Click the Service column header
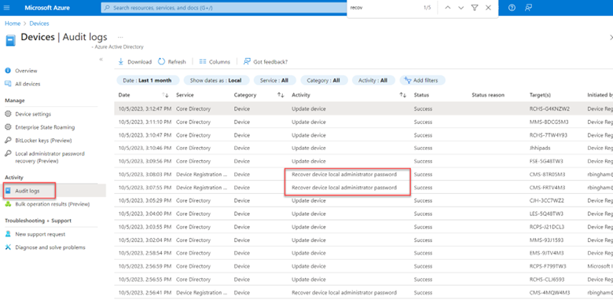This screenshot has height=300, width=613. tap(185, 95)
